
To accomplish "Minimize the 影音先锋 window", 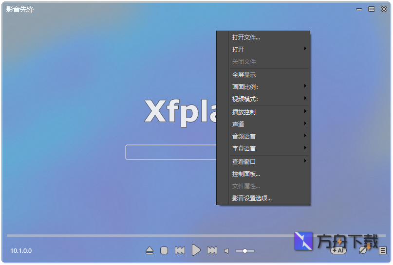I will (x=359, y=9).
